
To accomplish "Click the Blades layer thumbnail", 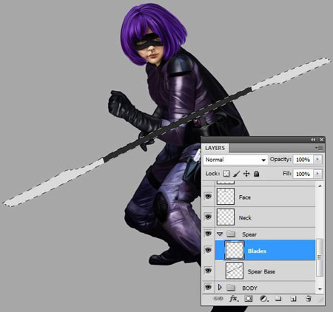I will pos(235,251).
